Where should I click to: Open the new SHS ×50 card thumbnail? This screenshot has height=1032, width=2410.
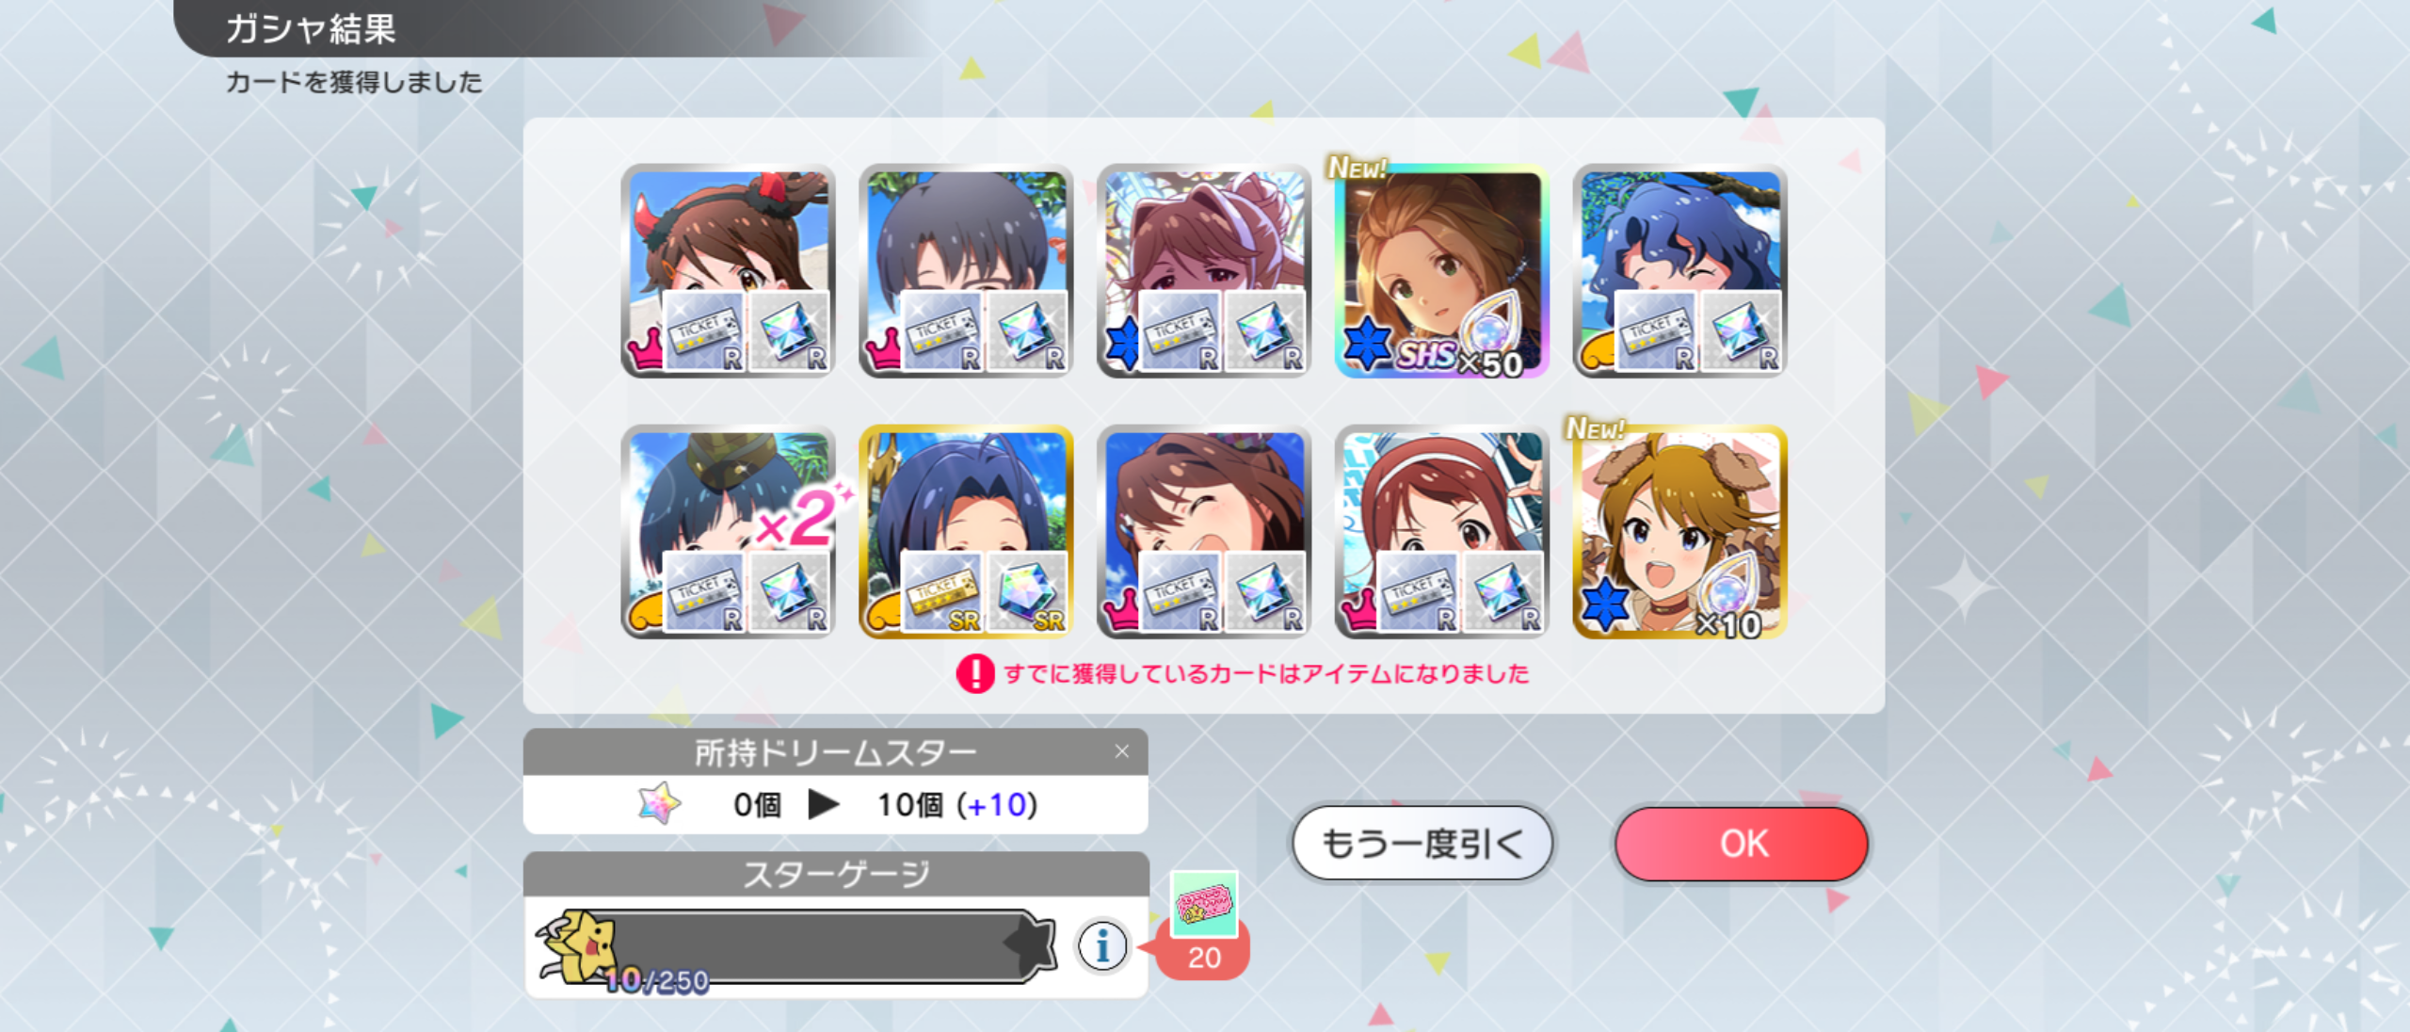point(1441,271)
